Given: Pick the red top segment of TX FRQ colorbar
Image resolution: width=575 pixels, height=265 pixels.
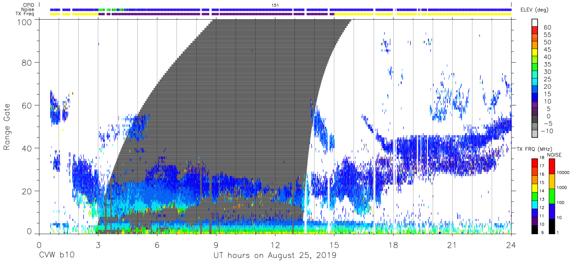Looking at the screenshot, I should (x=535, y=163).
